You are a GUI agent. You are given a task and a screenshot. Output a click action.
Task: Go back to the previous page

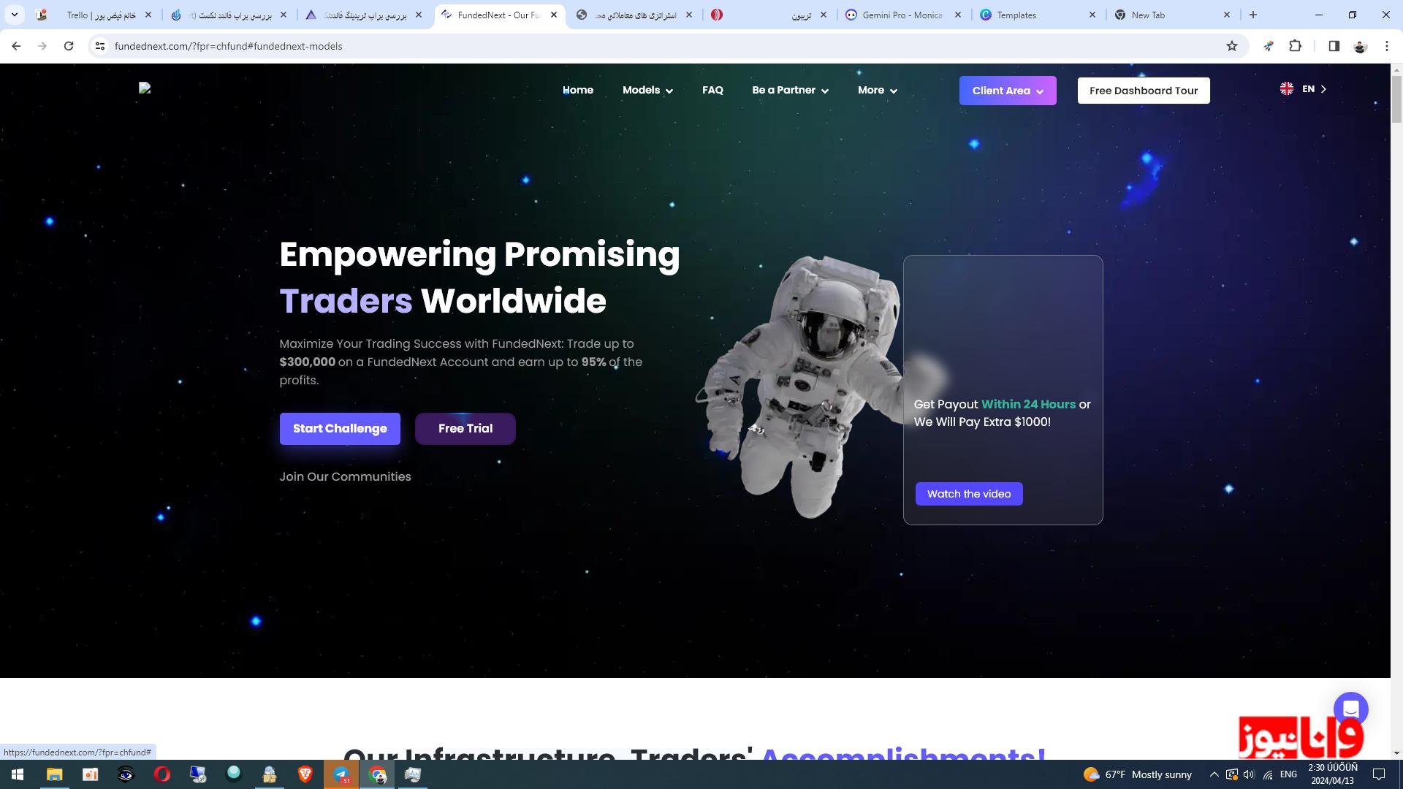(x=16, y=46)
